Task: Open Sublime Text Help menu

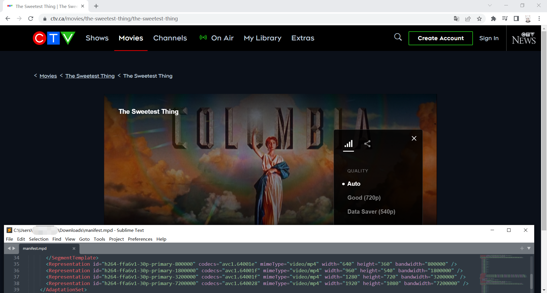Action: [x=161, y=239]
